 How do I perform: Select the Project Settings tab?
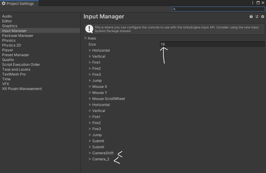[19, 3]
